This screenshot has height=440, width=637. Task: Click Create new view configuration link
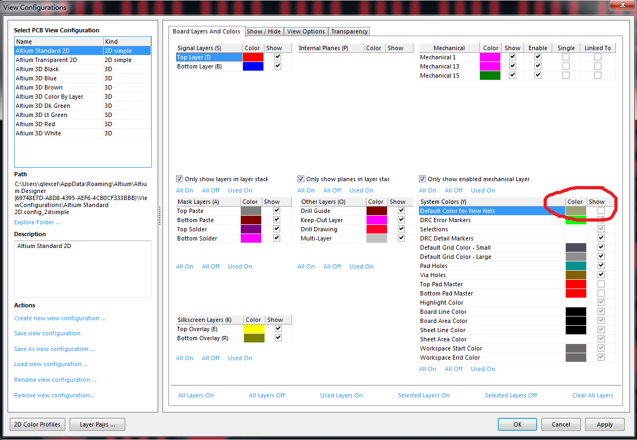point(60,318)
